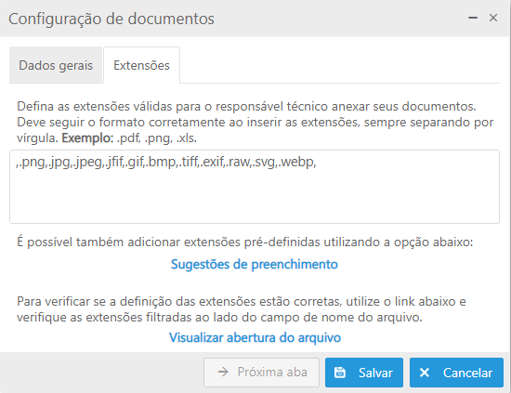This screenshot has width=511, height=393.
Task: Save the document configuration with Salvar
Action: (364, 373)
